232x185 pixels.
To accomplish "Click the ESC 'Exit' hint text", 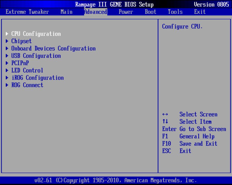I will 185,151.
